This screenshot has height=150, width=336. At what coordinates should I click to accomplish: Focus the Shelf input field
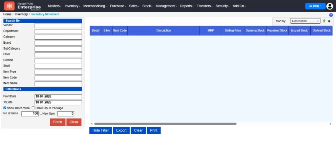(58, 66)
